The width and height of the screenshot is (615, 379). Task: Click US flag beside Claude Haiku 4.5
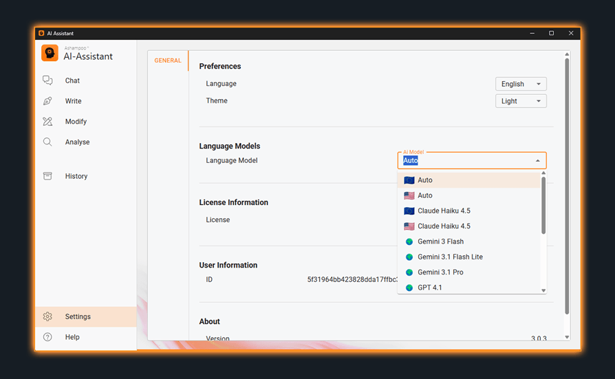coord(409,226)
